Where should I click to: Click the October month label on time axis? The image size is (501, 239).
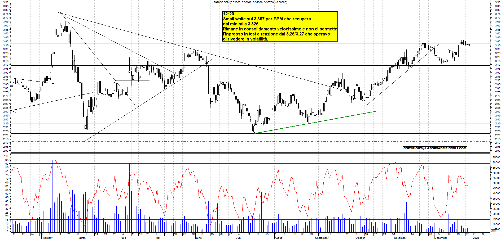tap(360, 238)
